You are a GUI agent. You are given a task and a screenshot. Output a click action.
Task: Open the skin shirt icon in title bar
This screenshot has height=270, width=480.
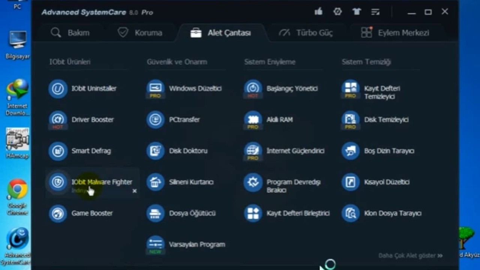(356, 12)
